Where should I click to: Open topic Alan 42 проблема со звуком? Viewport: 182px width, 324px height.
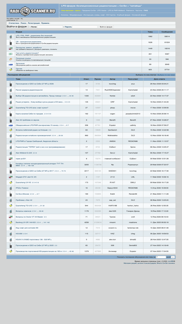(28, 120)
